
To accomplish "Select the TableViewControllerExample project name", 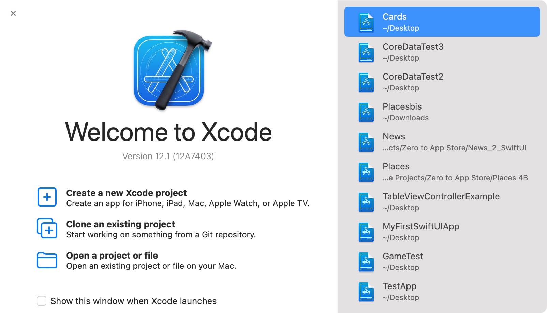I will (441, 196).
